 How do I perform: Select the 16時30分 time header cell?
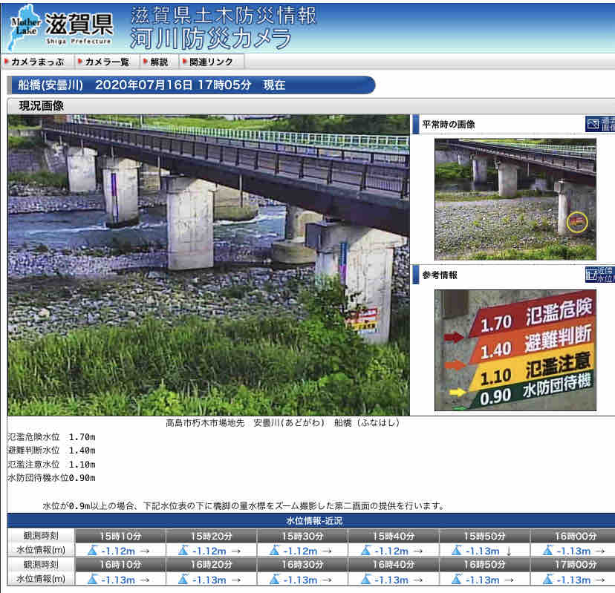point(302,564)
